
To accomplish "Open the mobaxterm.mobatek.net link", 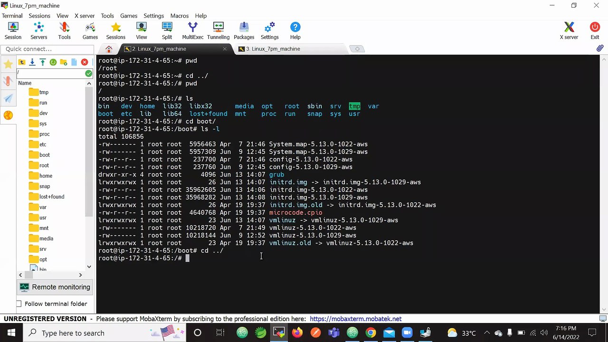I will tap(356, 319).
